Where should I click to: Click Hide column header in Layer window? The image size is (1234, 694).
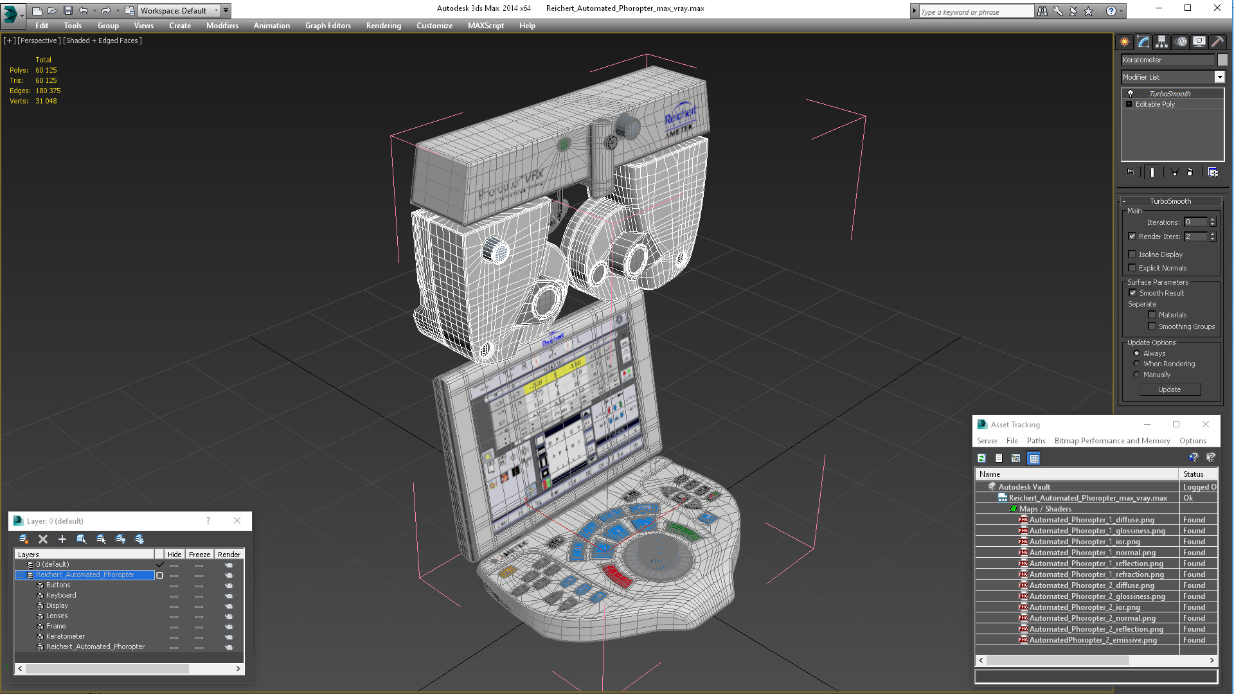coord(174,555)
